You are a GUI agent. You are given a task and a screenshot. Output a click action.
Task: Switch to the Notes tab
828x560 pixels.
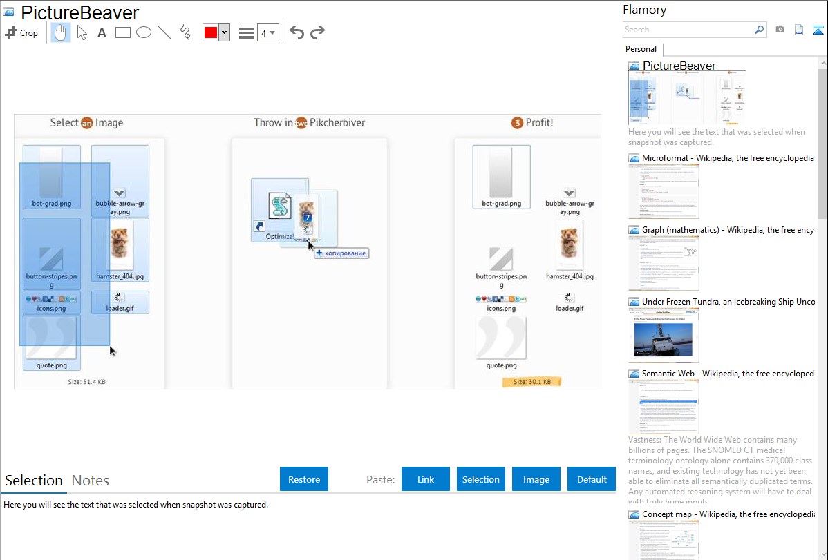tap(91, 481)
